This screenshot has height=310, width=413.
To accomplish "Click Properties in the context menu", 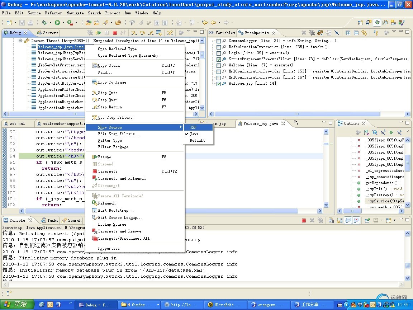I will pyautogui.click(x=135, y=248).
